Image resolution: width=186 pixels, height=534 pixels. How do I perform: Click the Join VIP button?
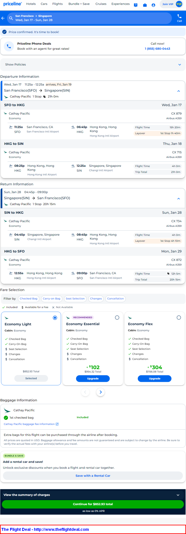point(171,4)
